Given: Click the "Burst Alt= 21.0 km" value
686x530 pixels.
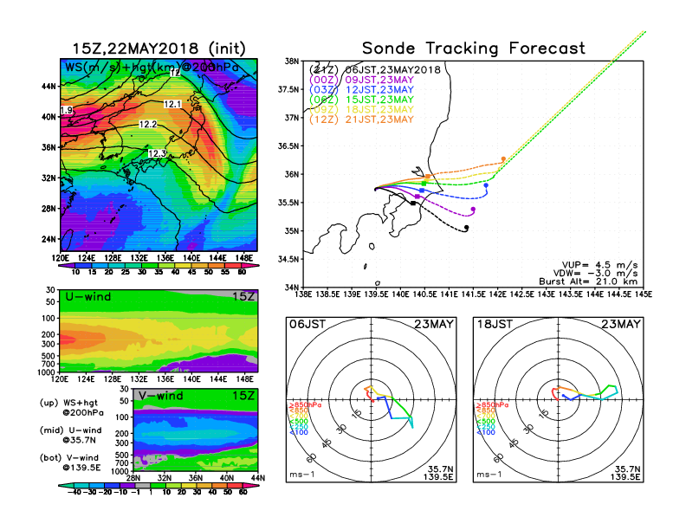Looking at the screenshot, I should pyautogui.click(x=588, y=281).
